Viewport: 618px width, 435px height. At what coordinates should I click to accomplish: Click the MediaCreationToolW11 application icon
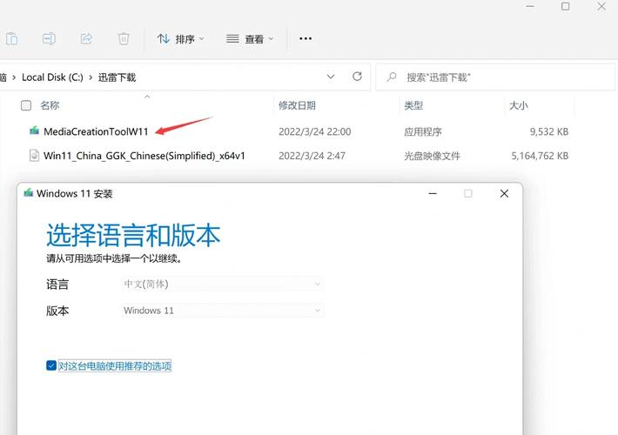pos(34,130)
